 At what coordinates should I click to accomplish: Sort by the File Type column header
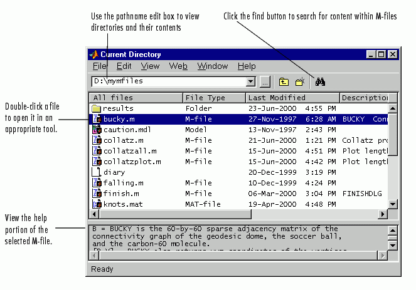213,98
